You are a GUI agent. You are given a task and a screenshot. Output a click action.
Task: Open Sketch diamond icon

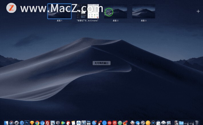[x=32, y=123]
